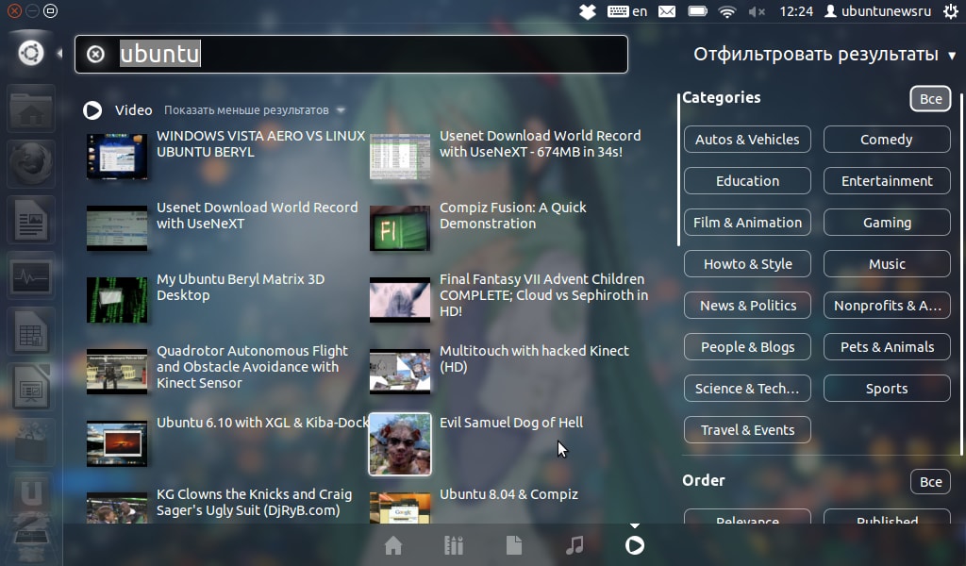The height and width of the screenshot is (566, 966).
Task: Toggle the Comedy category filter
Action: click(x=887, y=140)
